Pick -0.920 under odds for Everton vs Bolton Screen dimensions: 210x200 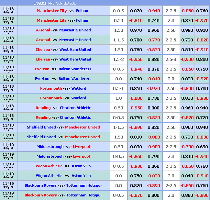pos(202,79)
